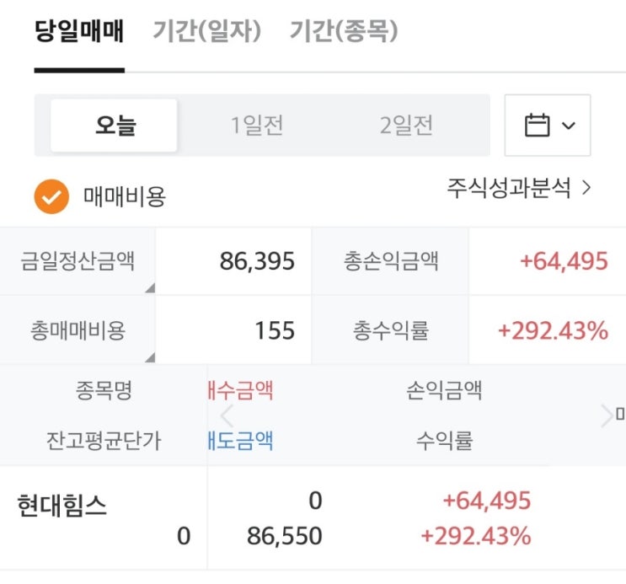
Task: Open the calendar date picker icon
Action: pyautogui.click(x=537, y=126)
